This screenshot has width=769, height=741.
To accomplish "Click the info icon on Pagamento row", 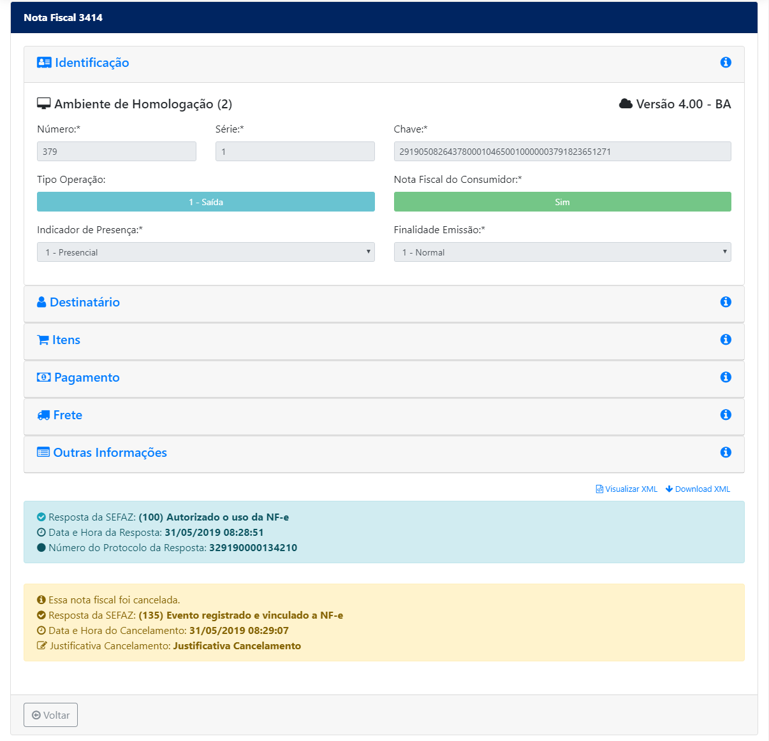I will tap(726, 377).
